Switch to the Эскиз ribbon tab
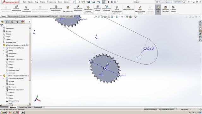The image size is (202, 114). coord(23,16)
